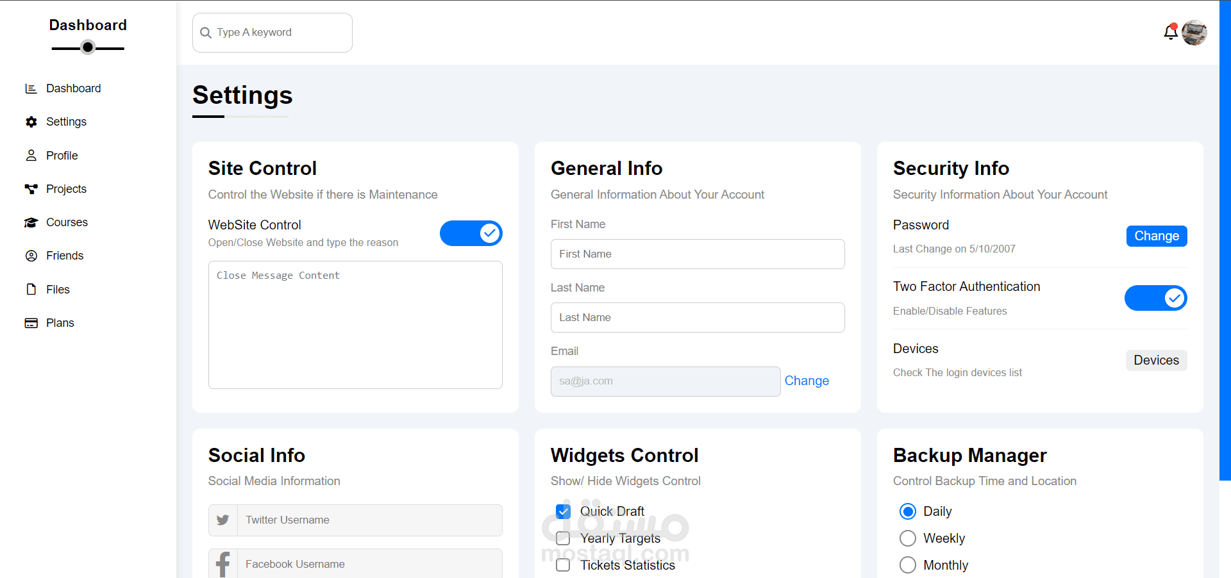1231x578 pixels.
Task: Click the Courses graduation cap icon
Action: 31,222
